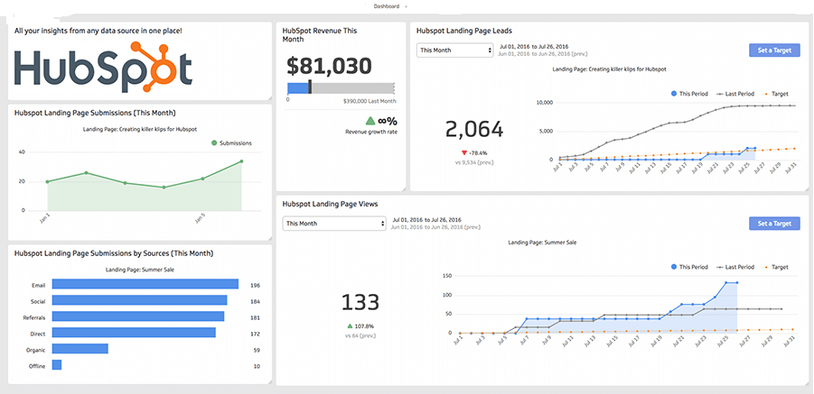Click the 10,000 axis label on Leads chart

pyautogui.click(x=544, y=103)
